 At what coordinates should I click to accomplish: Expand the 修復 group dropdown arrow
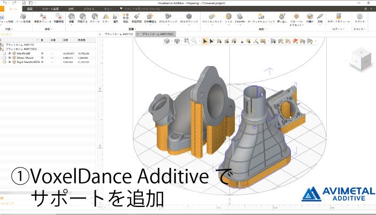coord(51,29)
